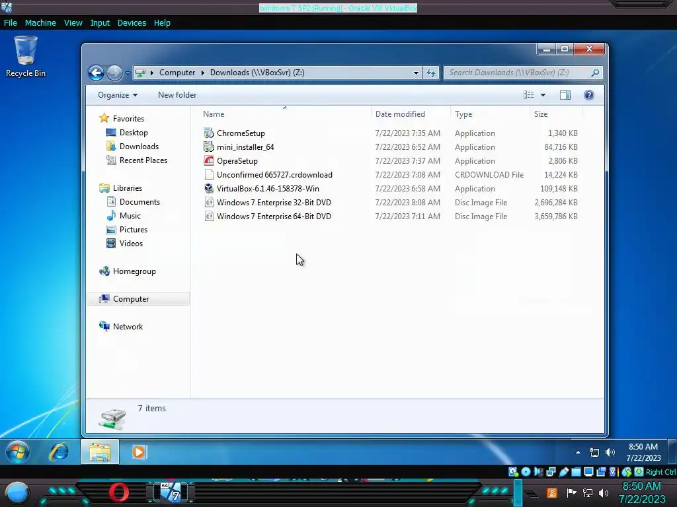Launch Internet Explorer from the guest taskbar
Screen dimensions: 677x507
pyautogui.click(x=59, y=452)
